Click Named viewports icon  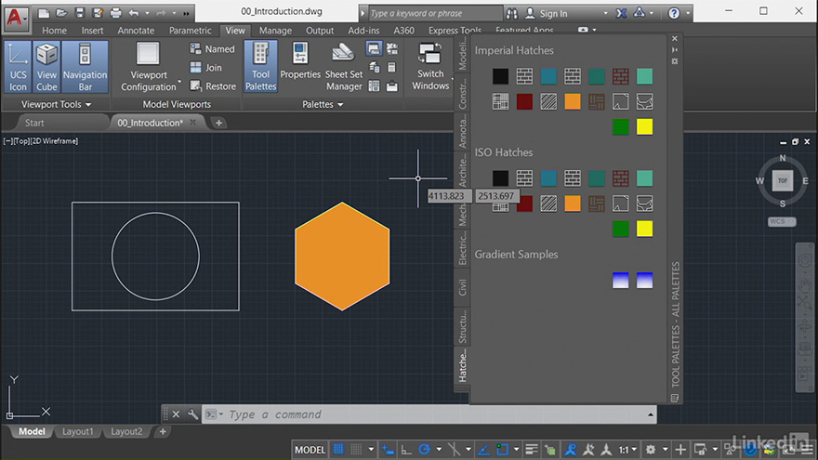tap(195, 48)
